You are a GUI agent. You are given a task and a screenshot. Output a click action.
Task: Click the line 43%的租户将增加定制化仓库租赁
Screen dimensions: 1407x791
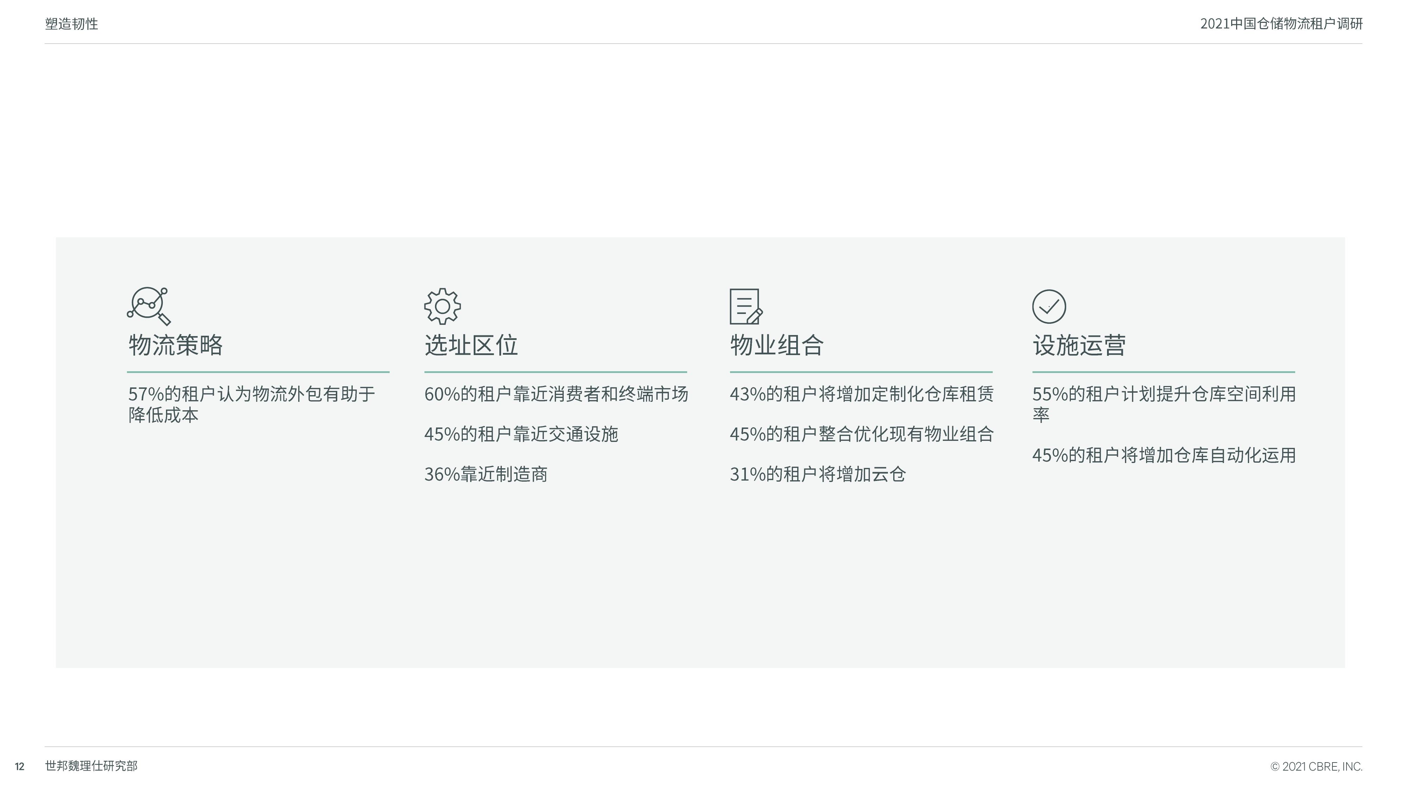click(x=862, y=394)
